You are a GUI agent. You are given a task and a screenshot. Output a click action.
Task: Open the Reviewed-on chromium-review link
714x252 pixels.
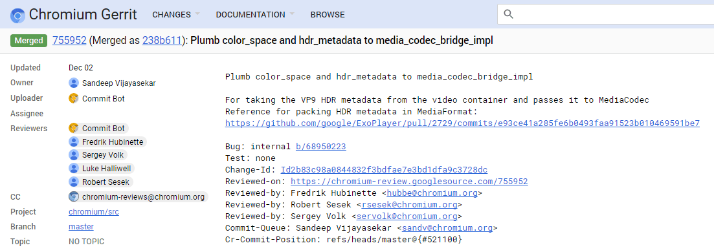[409, 182]
